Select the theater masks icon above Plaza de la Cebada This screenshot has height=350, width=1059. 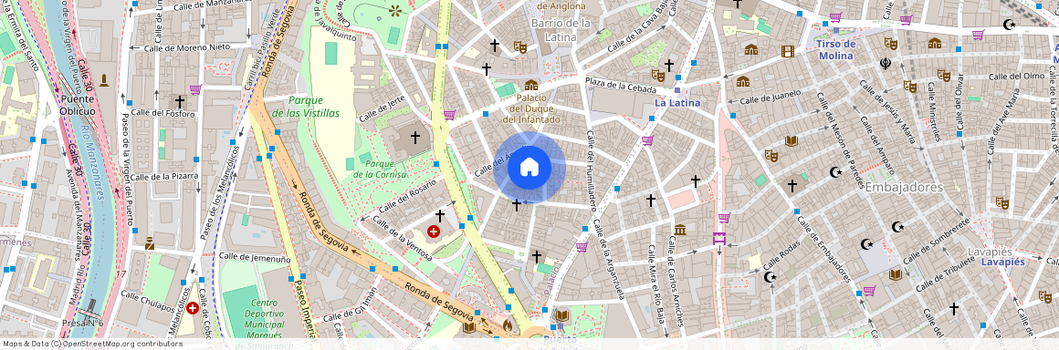(x=658, y=76)
